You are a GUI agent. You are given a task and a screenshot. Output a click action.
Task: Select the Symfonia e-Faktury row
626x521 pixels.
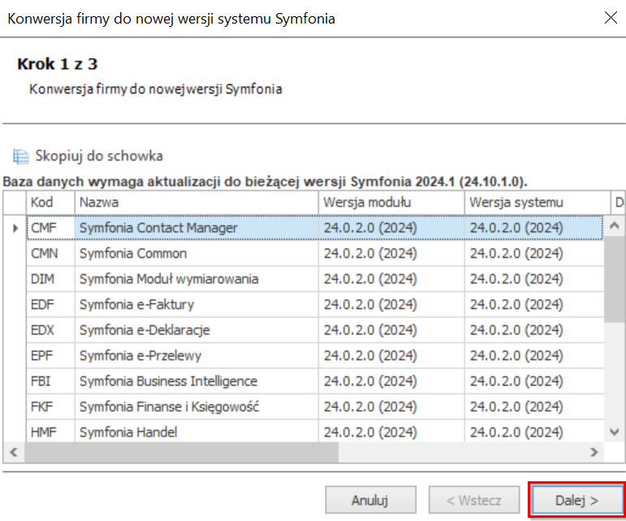click(315, 304)
